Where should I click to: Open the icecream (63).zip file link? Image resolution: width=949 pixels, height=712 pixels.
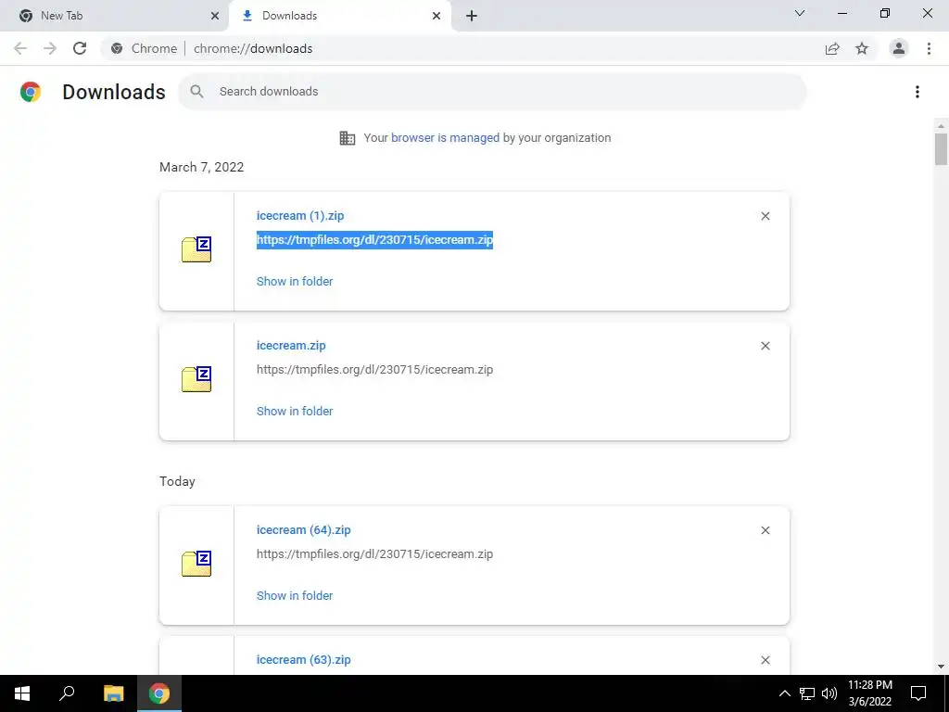pos(304,659)
